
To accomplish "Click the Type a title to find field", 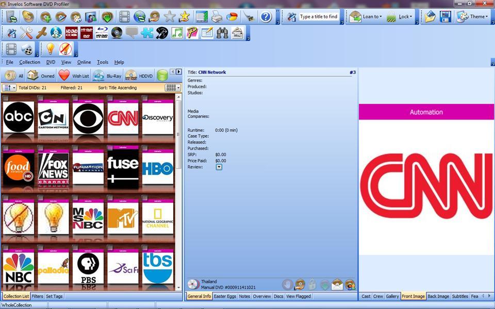I will coord(319,16).
